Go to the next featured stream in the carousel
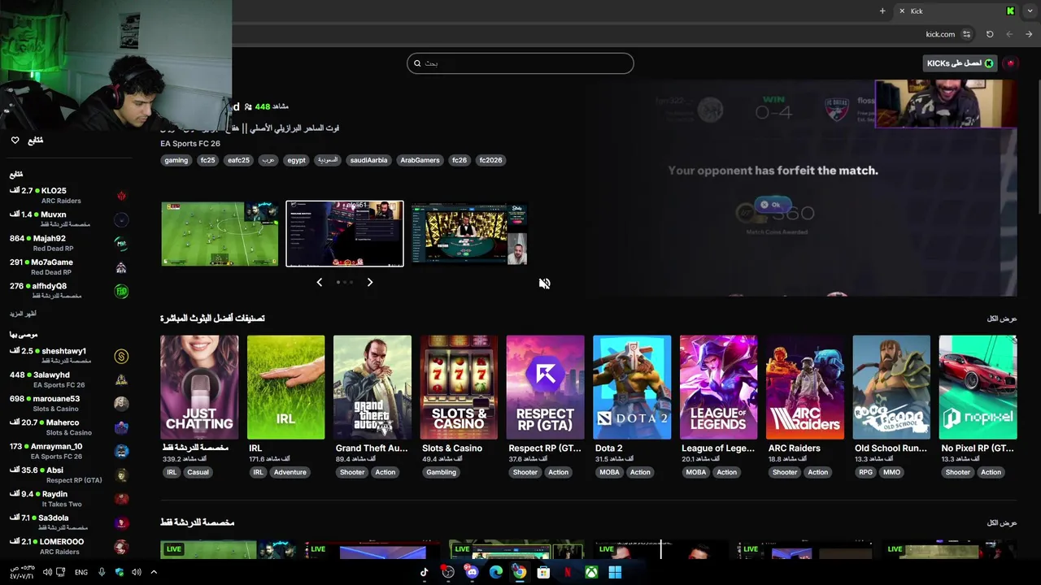Screen dimensions: 1041x585 coord(370,282)
